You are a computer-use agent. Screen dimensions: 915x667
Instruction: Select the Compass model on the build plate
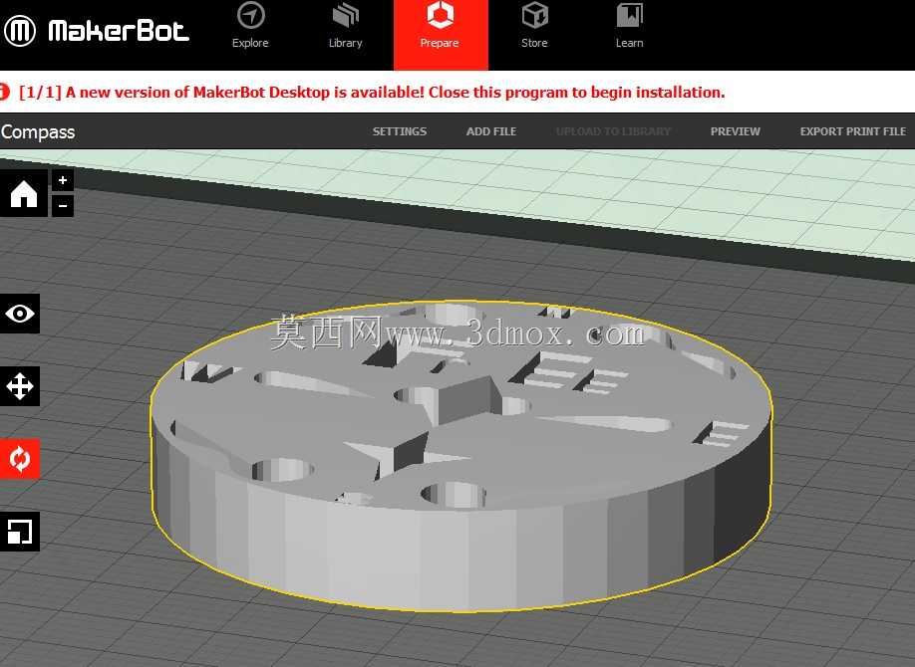tap(461, 456)
